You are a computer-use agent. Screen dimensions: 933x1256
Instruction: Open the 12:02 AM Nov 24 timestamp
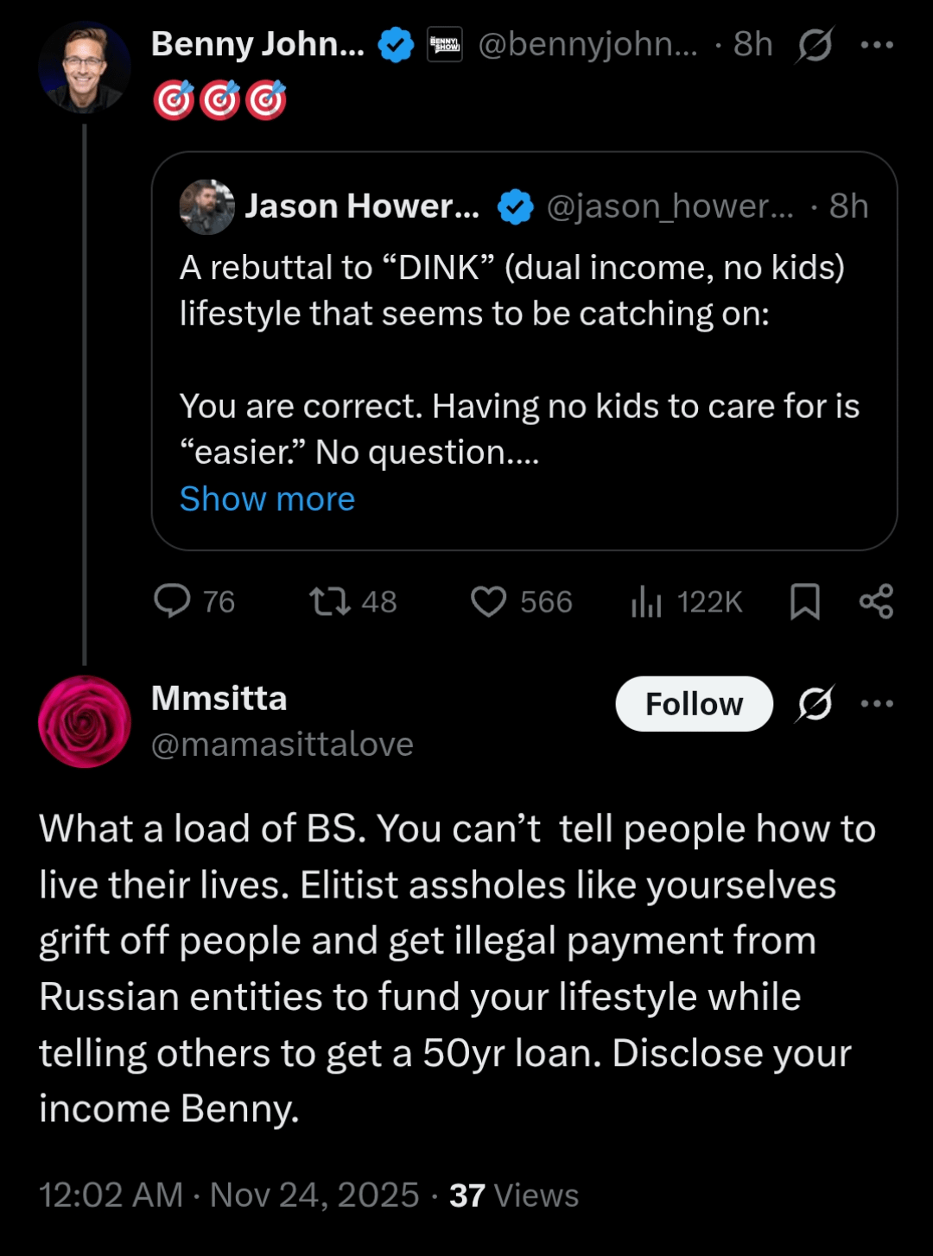pyautogui.click(x=229, y=1196)
